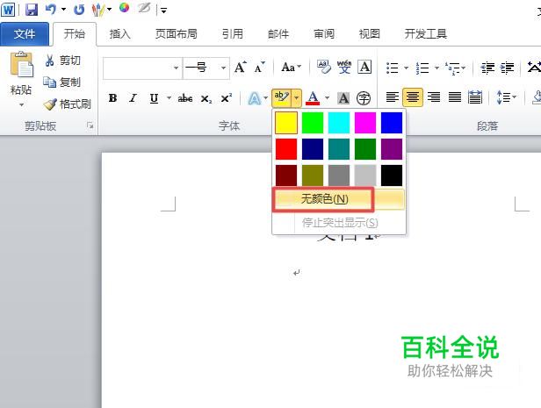Expand the font color dropdown arrow
This screenshot has width=541, height=408.
coord(327,98)
